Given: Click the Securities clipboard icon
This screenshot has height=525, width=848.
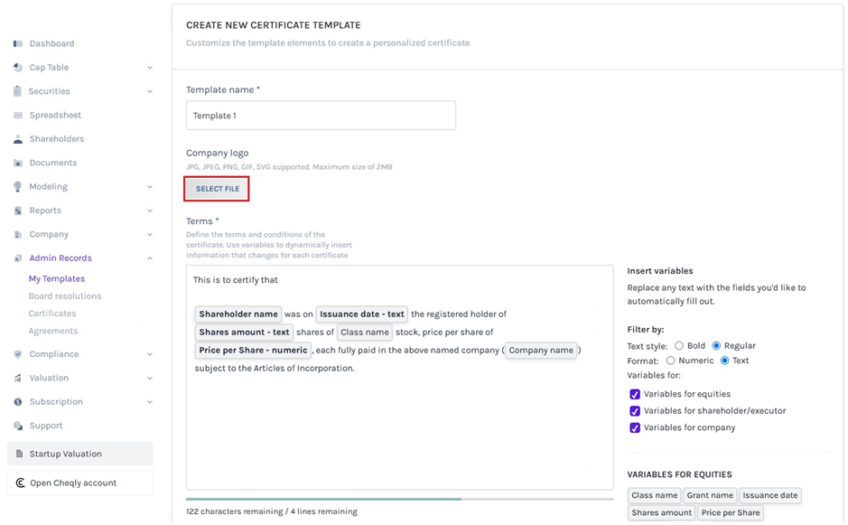Looking at the screenshot, I should [x=18, y=91].
